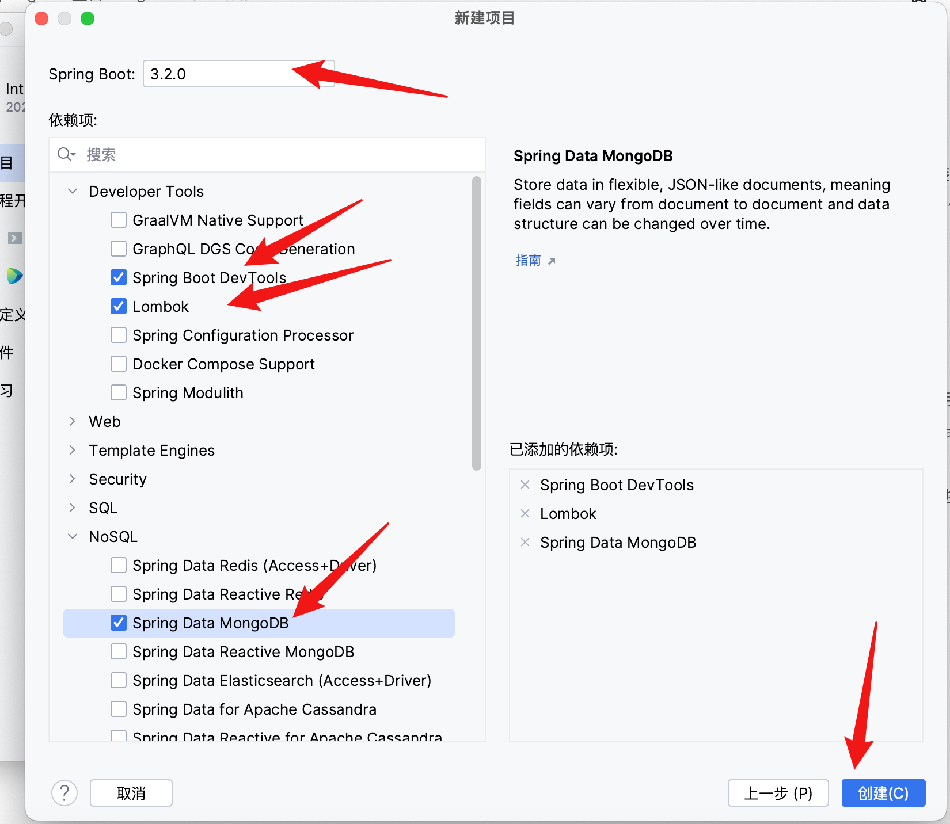Click the arrow icon in background sidebar

[15, 238]
